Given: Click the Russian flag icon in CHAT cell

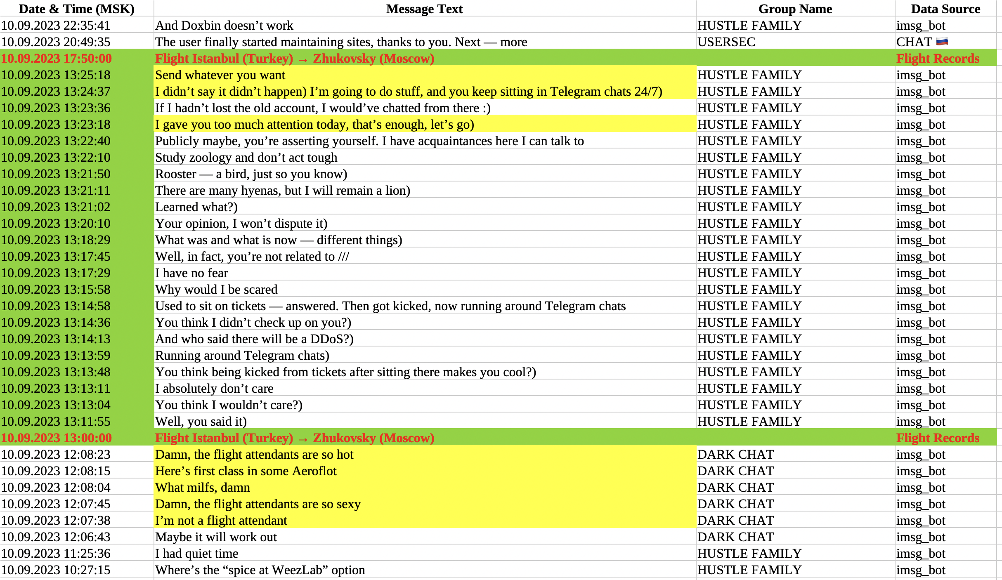Looking at the screenshot, I should pos(942,41).
